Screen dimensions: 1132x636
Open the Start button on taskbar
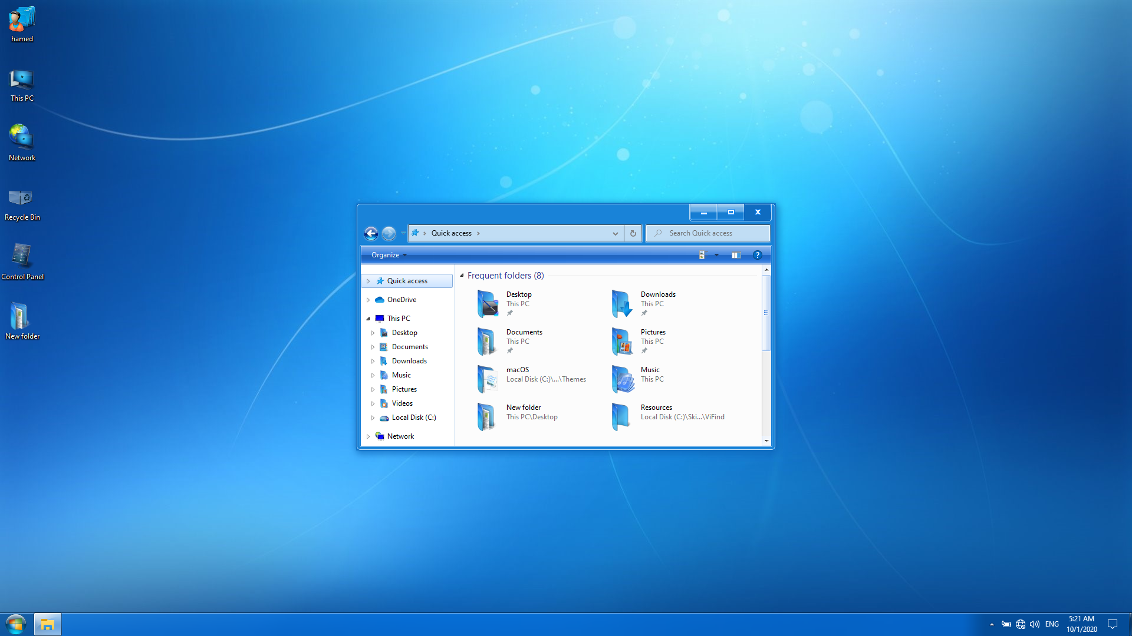click(16, 624)
